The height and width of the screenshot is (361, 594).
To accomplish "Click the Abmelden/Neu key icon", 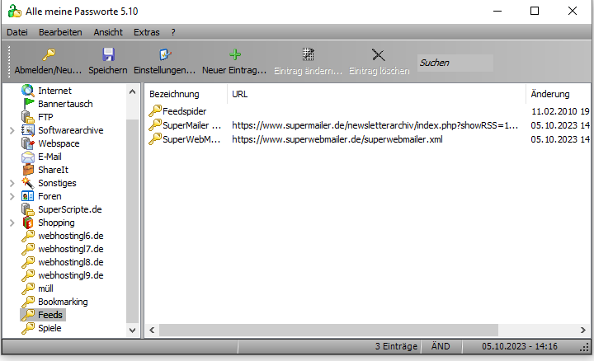I will pos(49,55).
